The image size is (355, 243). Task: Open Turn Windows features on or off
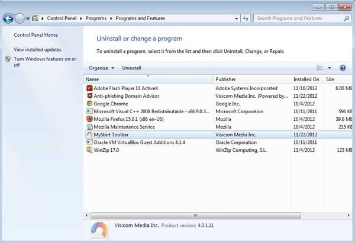coord(45,62)
